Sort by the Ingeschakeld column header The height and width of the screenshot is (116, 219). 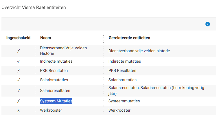click(18, 38)
